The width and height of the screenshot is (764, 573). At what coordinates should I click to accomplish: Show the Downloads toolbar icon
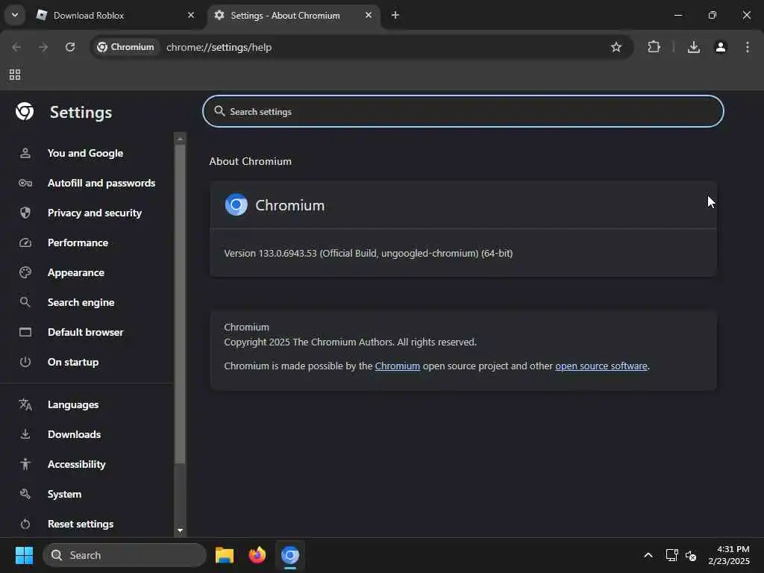pyautogui.click(x=694, y=47)
